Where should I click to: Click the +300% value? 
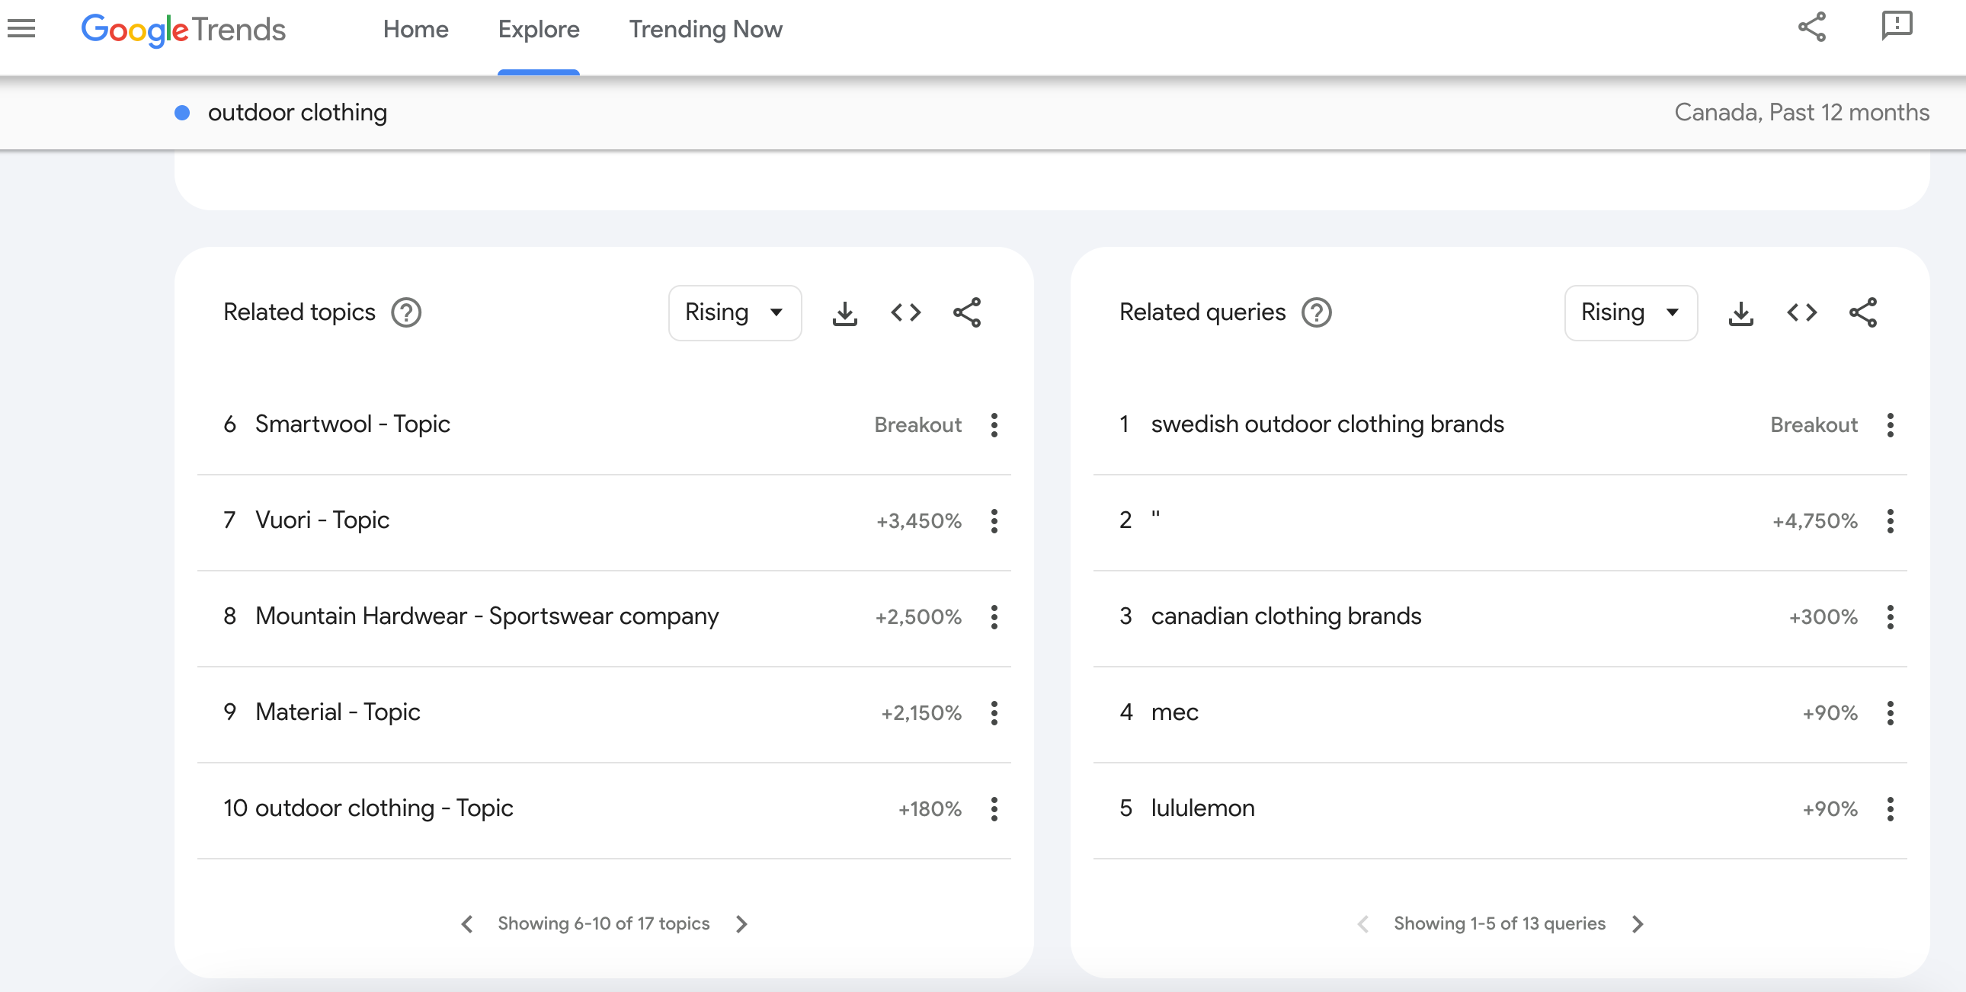coord(1824,616)
